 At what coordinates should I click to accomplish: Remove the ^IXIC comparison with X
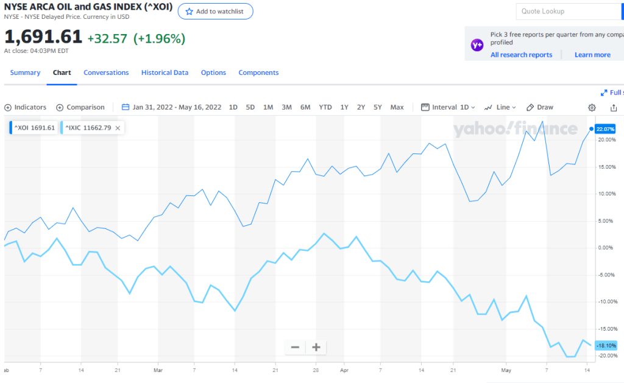tap(118, 128)
